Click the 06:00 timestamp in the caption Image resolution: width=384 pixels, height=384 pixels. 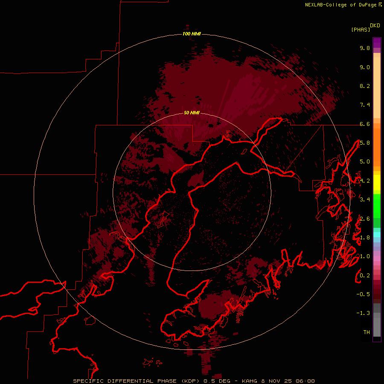point(305,381)
